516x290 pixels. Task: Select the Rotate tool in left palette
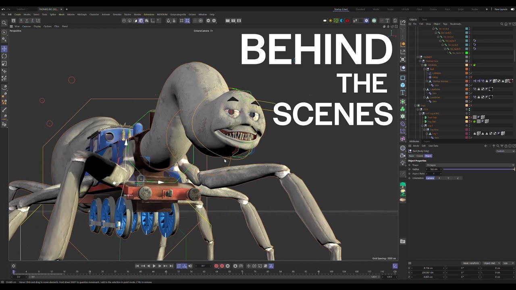(4, 56)
